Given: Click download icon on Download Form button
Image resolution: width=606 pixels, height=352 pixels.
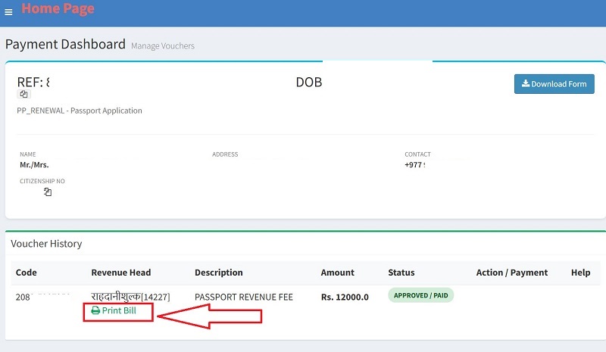Looking at the screenshot, I should (x=526, y=84).
